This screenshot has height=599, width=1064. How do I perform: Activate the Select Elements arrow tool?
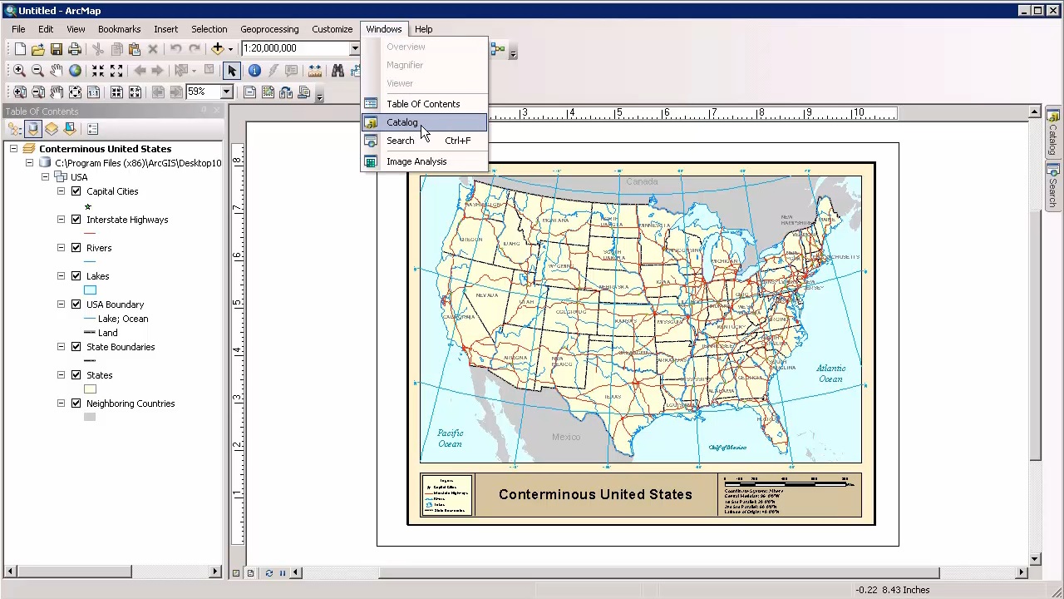pyautogui.click(x=232, y=71)
